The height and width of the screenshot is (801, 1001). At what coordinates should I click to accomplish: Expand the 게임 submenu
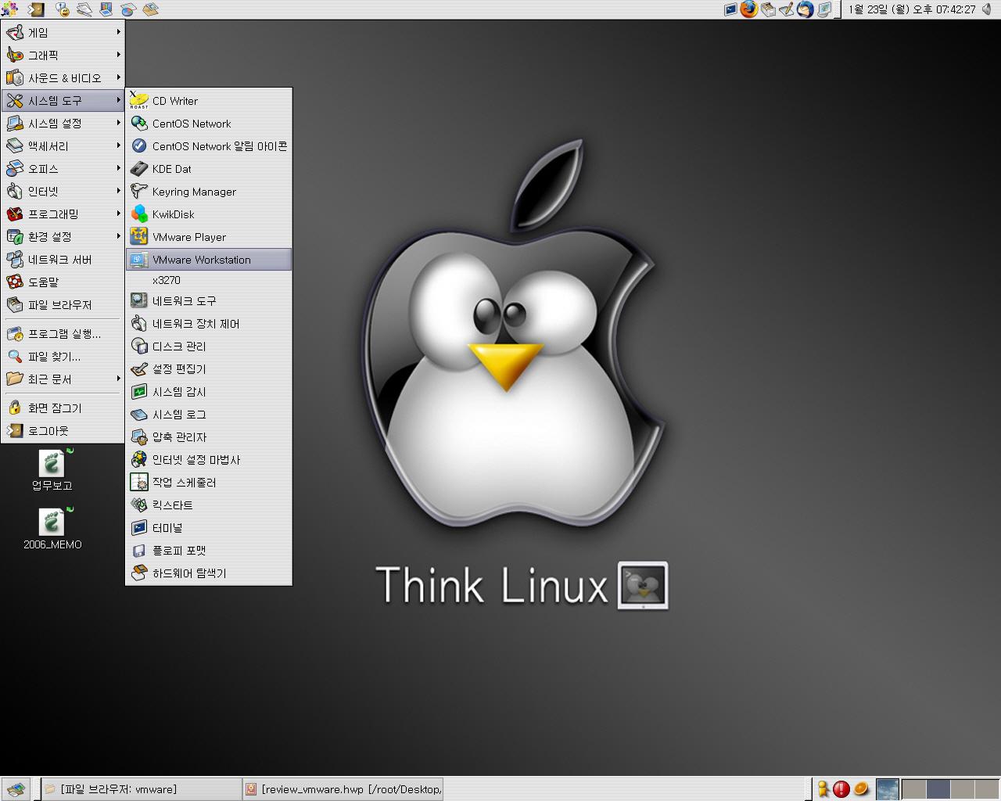(x=63, y=32)
